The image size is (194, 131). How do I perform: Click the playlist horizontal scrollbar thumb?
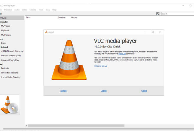coord(76,126)
